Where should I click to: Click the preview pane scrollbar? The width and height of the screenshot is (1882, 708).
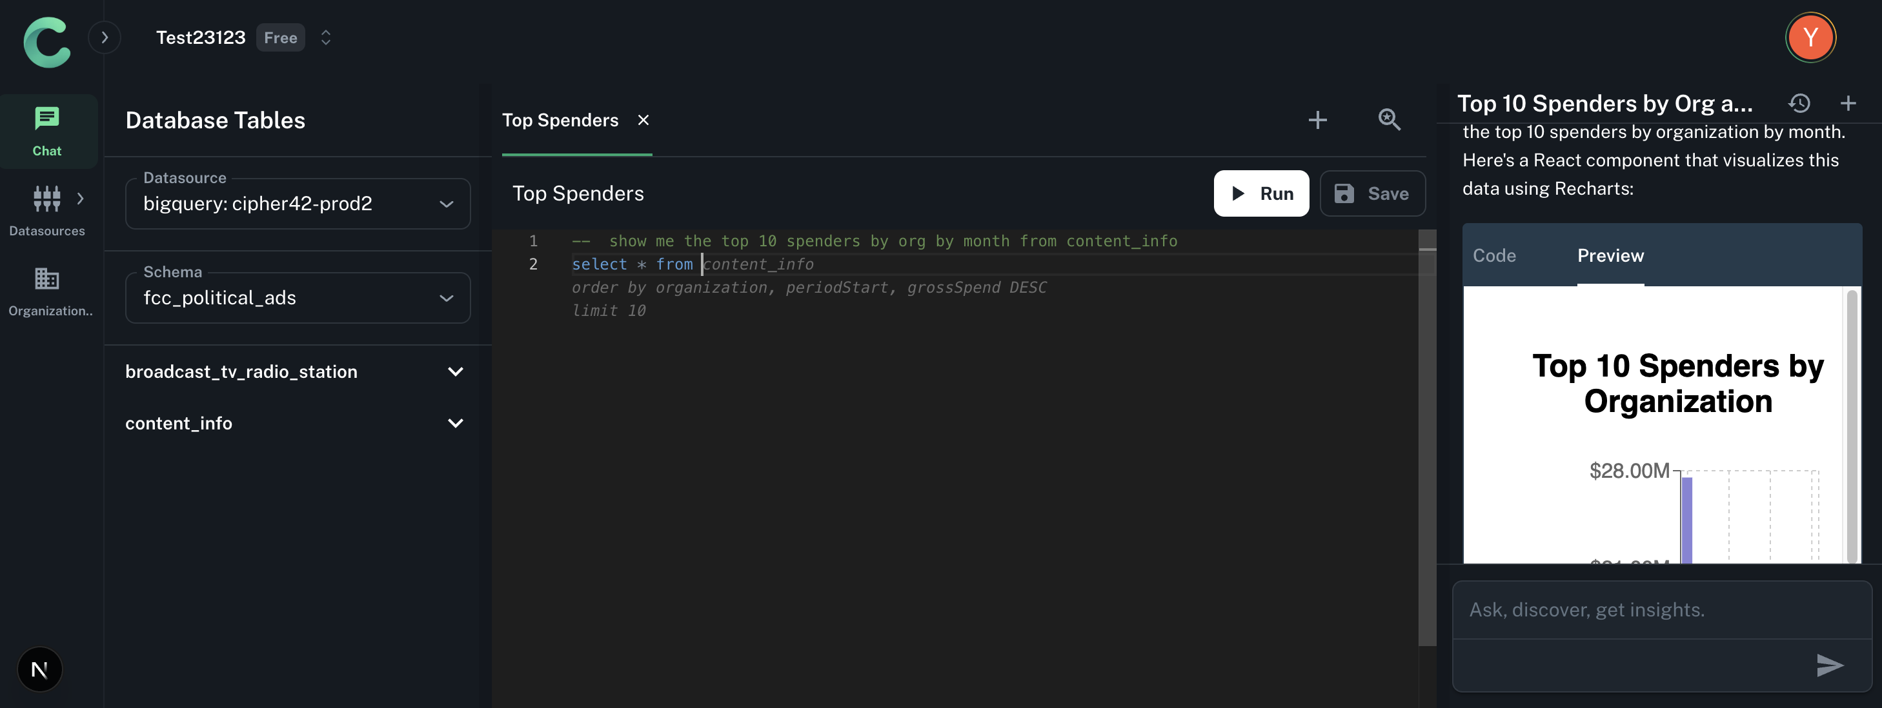(x=1851, y=426)
